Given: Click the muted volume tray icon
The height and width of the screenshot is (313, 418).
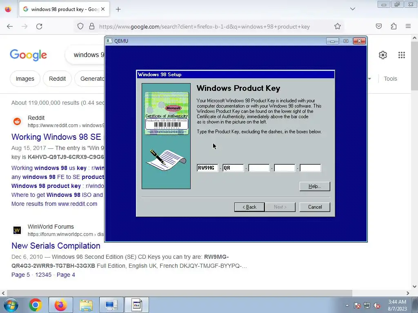Looking at the screenshot, I should click(377, 306).
